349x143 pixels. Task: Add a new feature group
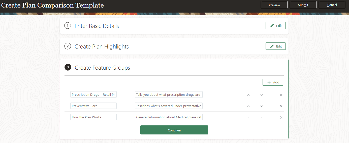click(273, 82)
